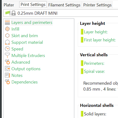Click the Speed clock icon
Viewport: 118px width, 118px height.
(x=7, y=49)
